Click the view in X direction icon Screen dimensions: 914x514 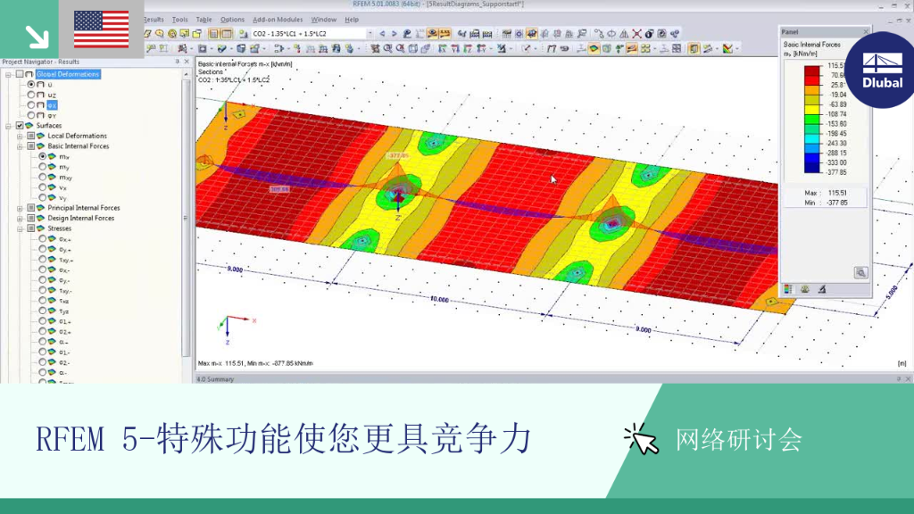(x=443, y=49)
